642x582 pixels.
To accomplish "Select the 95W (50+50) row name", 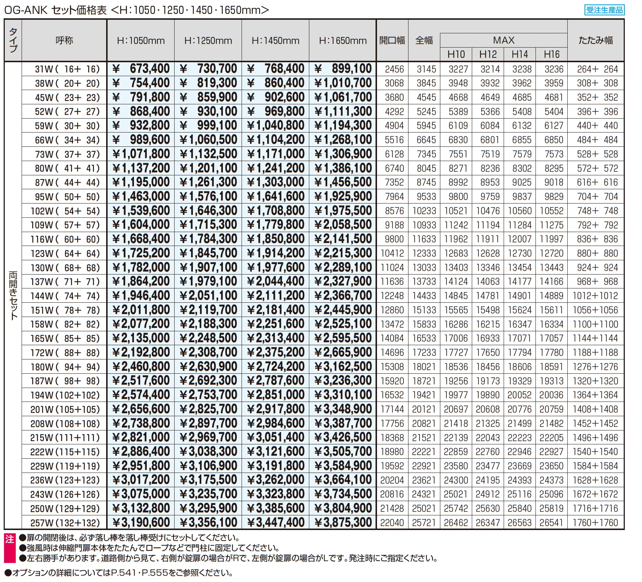I will pyautogui.click(x=67, y=197).
